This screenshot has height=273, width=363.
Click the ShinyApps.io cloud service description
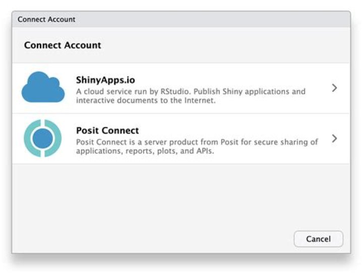pyautogui.click(x=191, y=96)
